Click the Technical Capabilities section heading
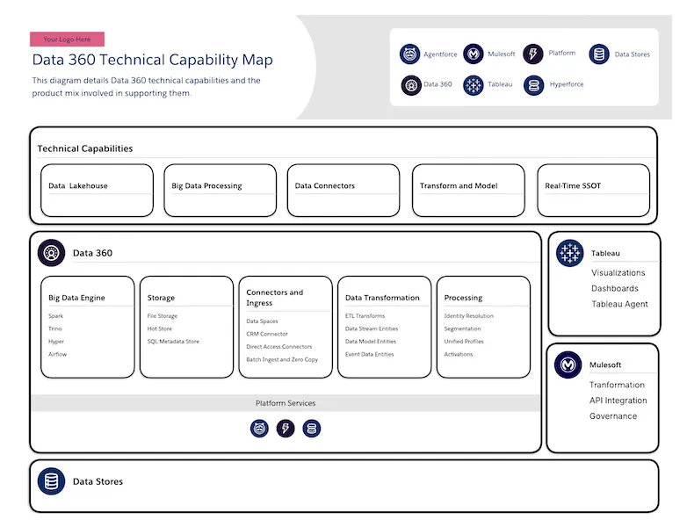Screen dimensions: 687x527 (x=85, y=148)
